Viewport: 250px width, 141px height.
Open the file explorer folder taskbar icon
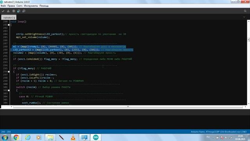(50, 137)
